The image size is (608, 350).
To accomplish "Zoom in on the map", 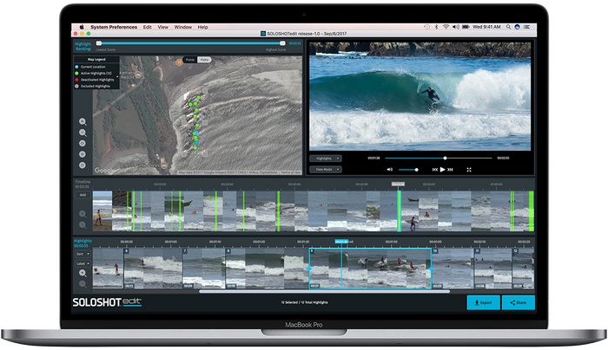I will click(83, 122).
